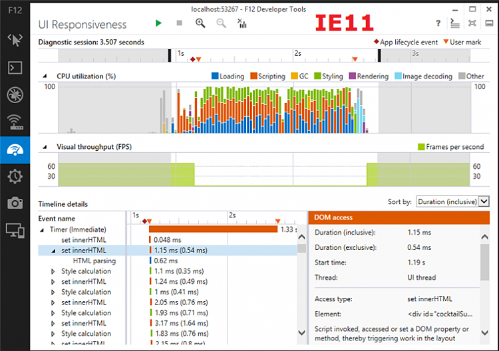This screenshot has height=351, width=499.
Task: Click the DOM access panel header
Action: click(399, 217)
